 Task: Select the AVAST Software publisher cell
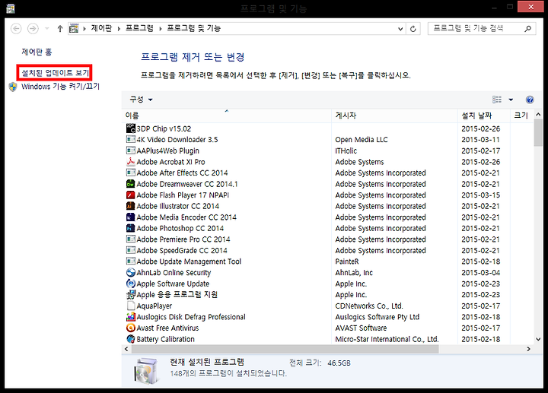[x=361, y=328]
